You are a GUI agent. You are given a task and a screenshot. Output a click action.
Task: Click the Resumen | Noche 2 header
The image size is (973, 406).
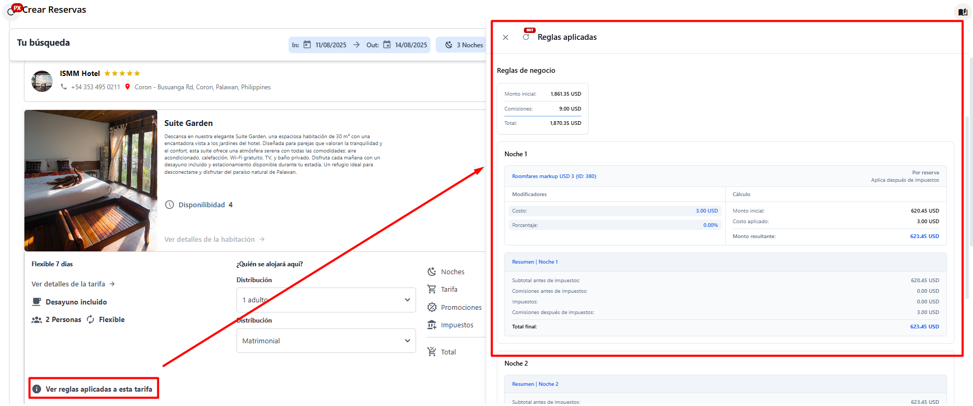[x=535, y=384]
